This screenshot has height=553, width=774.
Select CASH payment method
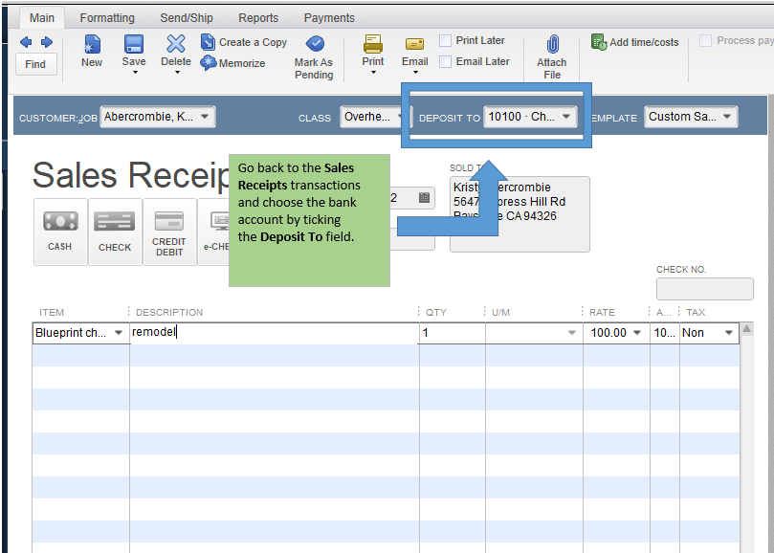(60, 232)
